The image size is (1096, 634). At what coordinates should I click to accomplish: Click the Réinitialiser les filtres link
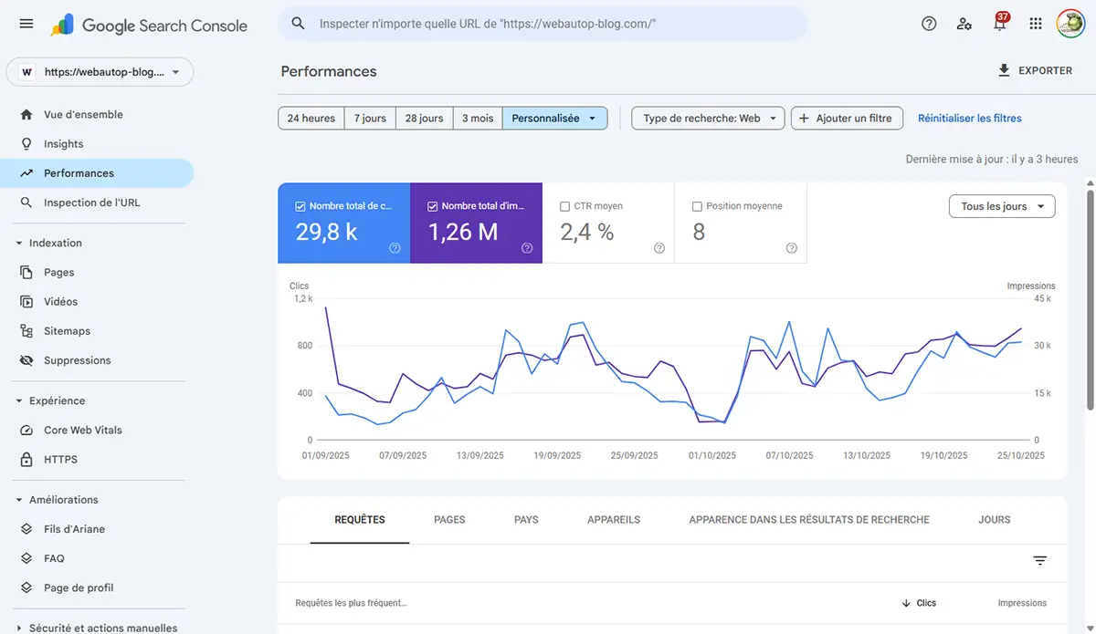[x=968, y=118]
